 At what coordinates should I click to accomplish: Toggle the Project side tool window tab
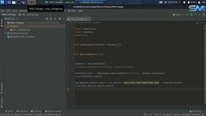(2, 22)
